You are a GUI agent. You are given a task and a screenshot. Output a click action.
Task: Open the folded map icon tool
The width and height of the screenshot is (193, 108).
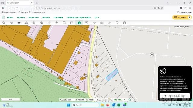tap(102, 23)
